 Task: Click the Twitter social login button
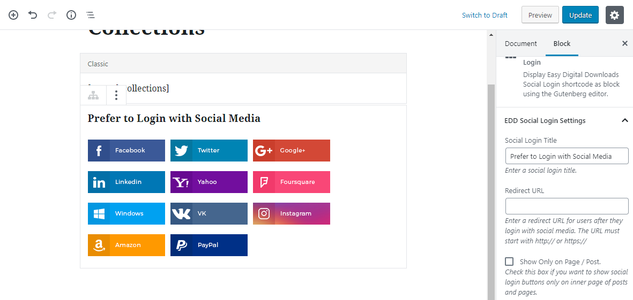click(209, 150)
